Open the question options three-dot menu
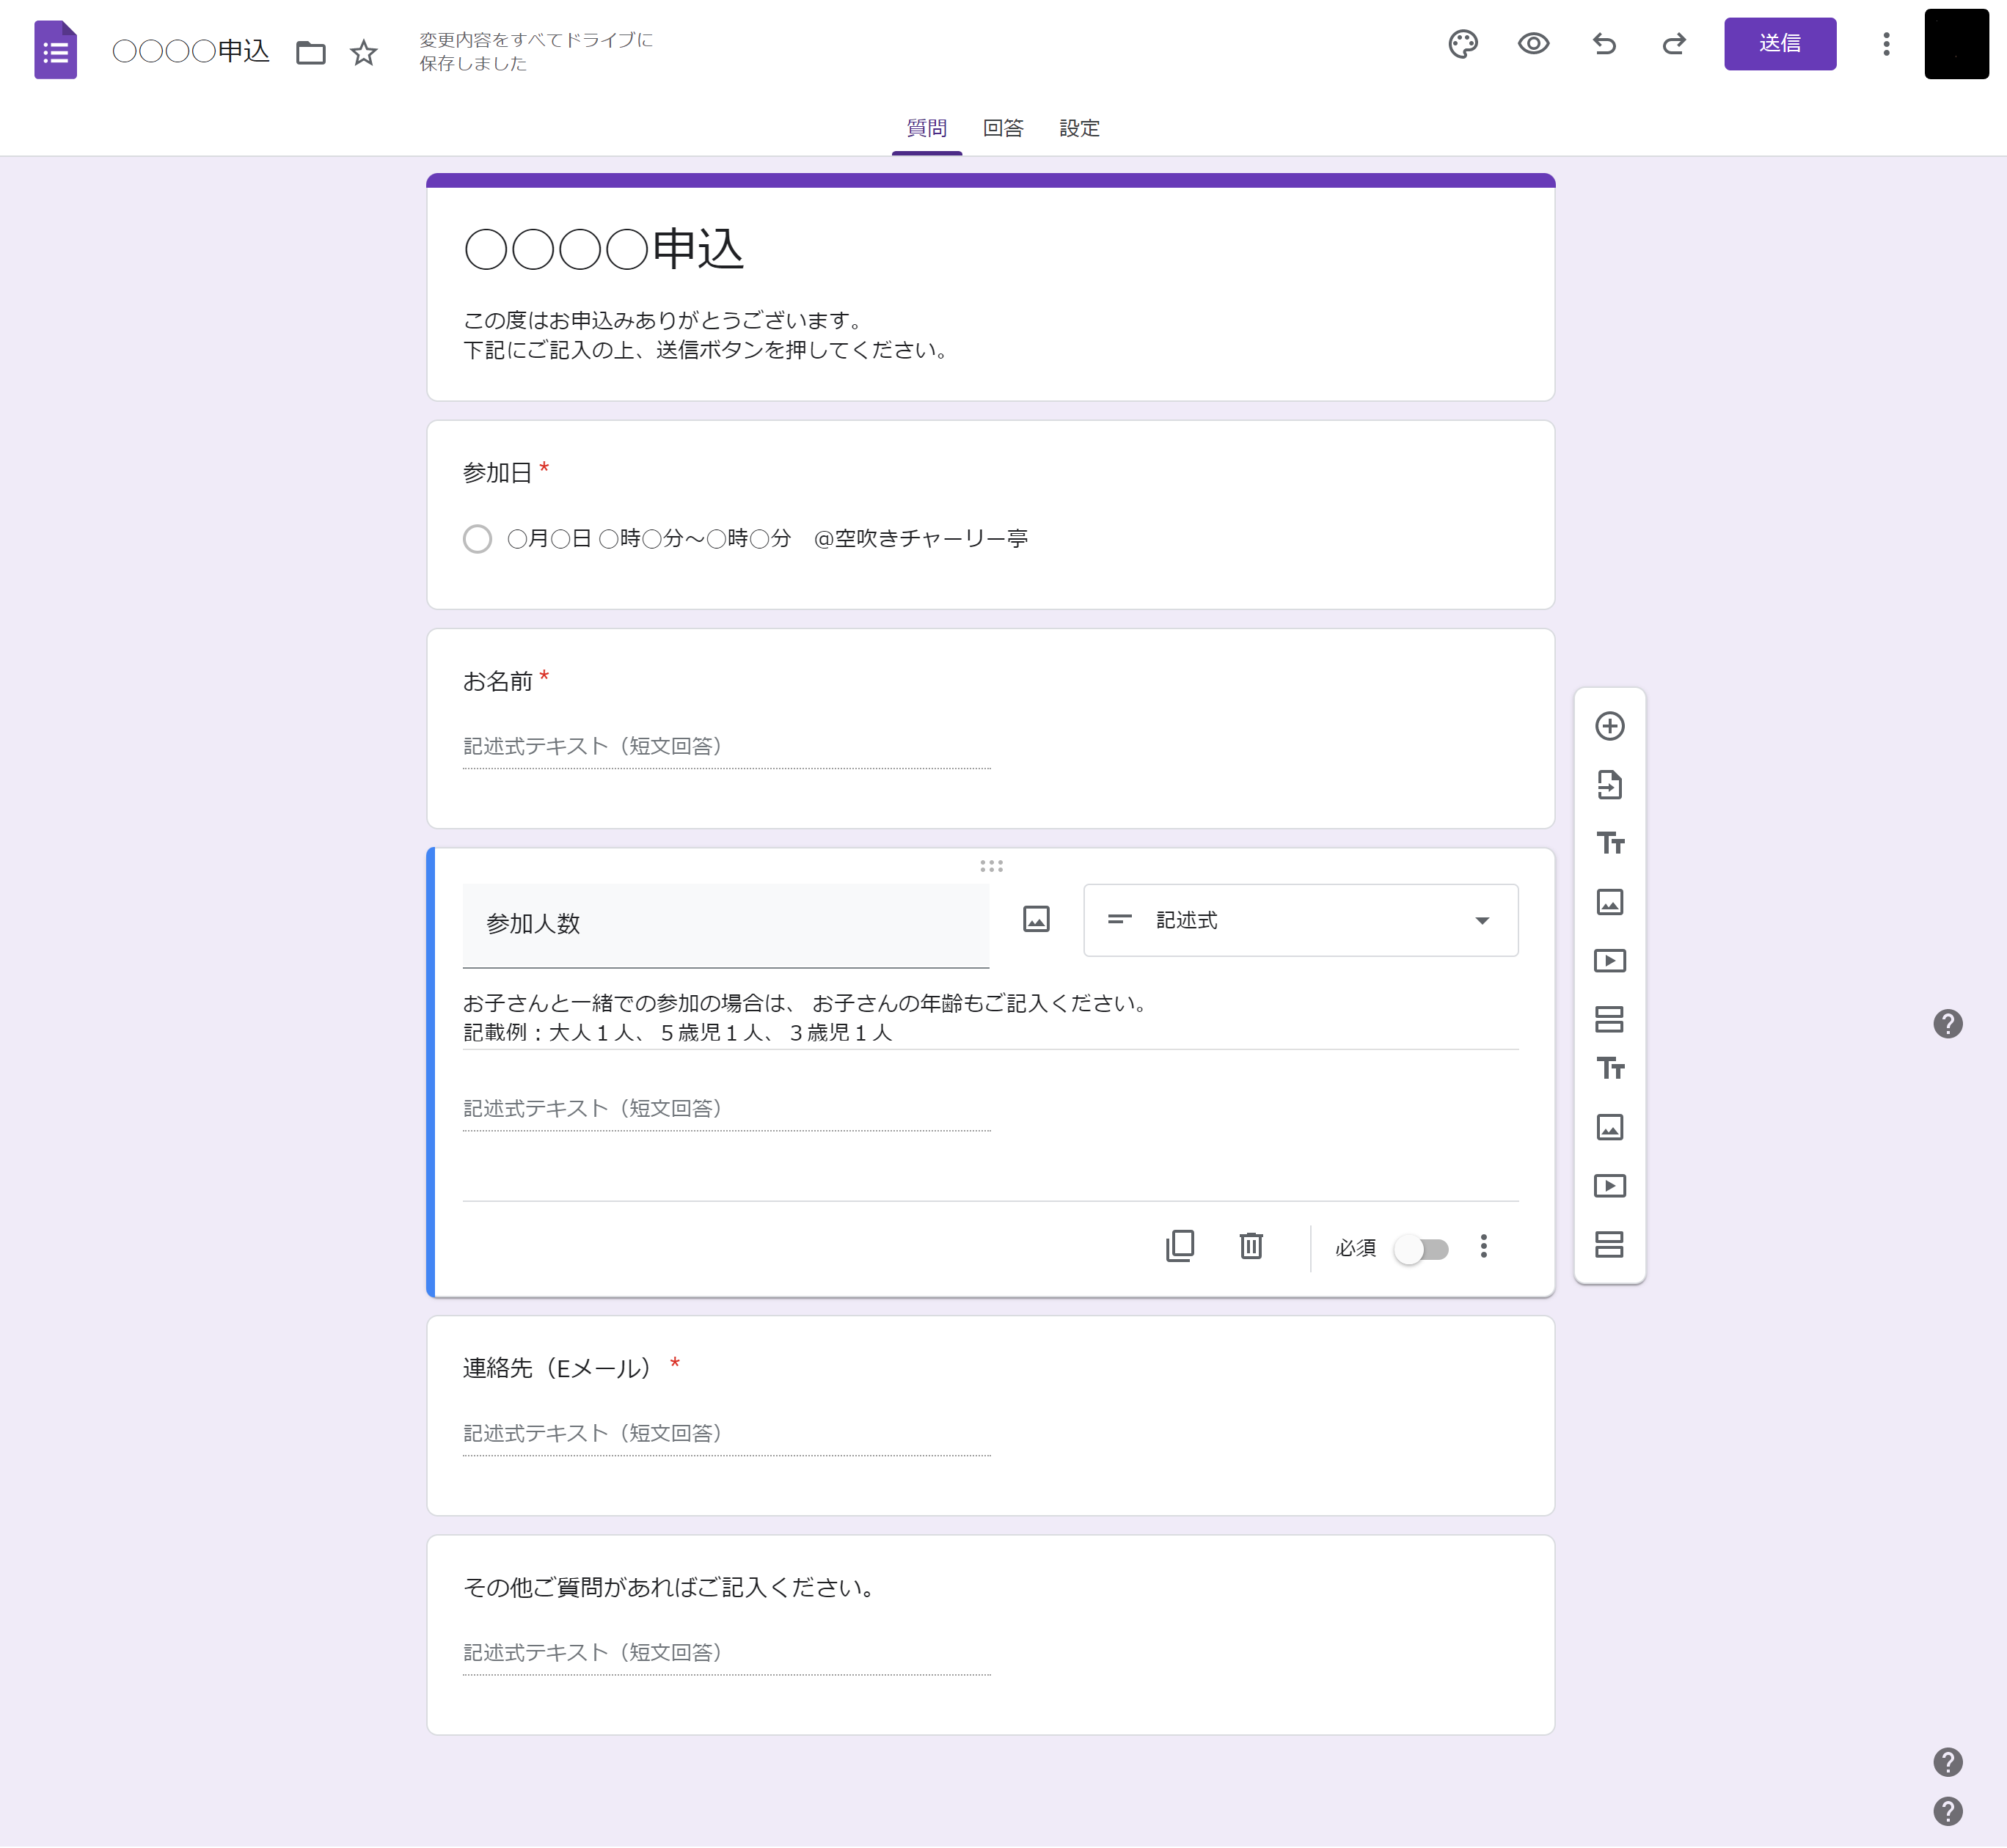 point(1483,1246)
